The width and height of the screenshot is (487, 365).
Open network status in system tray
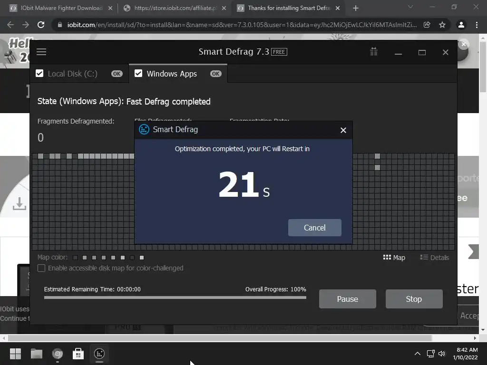430,354
